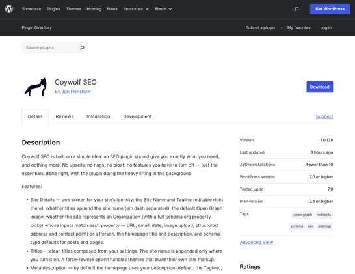The image size is (355, 274).
Task: Click the 'Features:' text
Action: [32, 187]
